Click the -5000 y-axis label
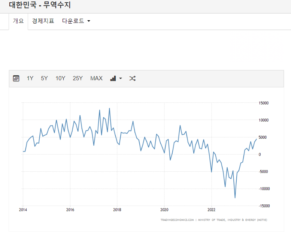This screenshot has height=240, width=291. [x=263, y=172]
